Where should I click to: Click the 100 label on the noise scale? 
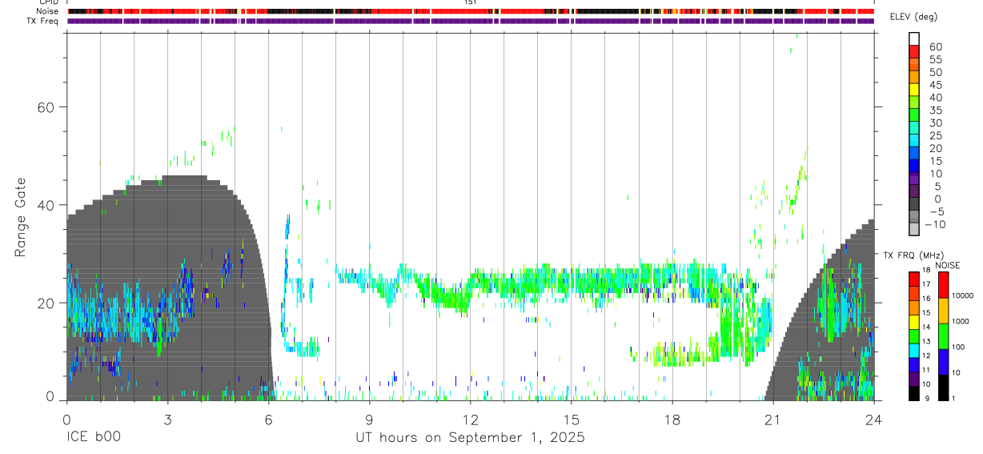point(960,347)
